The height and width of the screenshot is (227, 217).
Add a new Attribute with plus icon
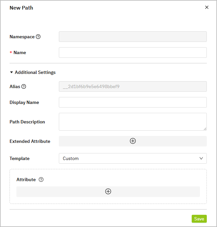pos(108,191)
